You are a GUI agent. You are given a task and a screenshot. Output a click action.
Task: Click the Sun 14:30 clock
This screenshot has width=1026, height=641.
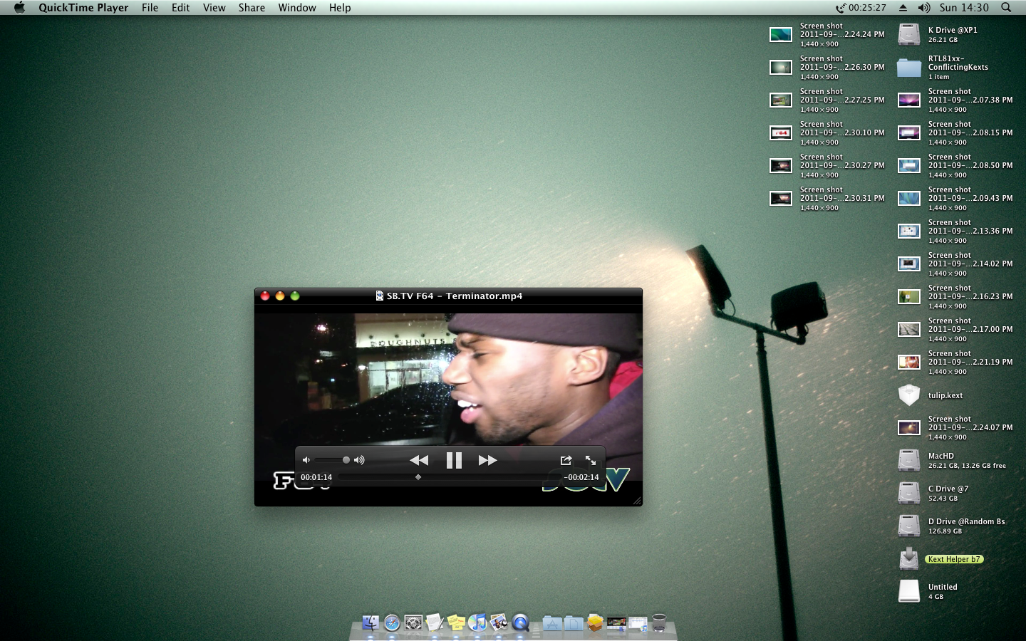coord(964,8)
